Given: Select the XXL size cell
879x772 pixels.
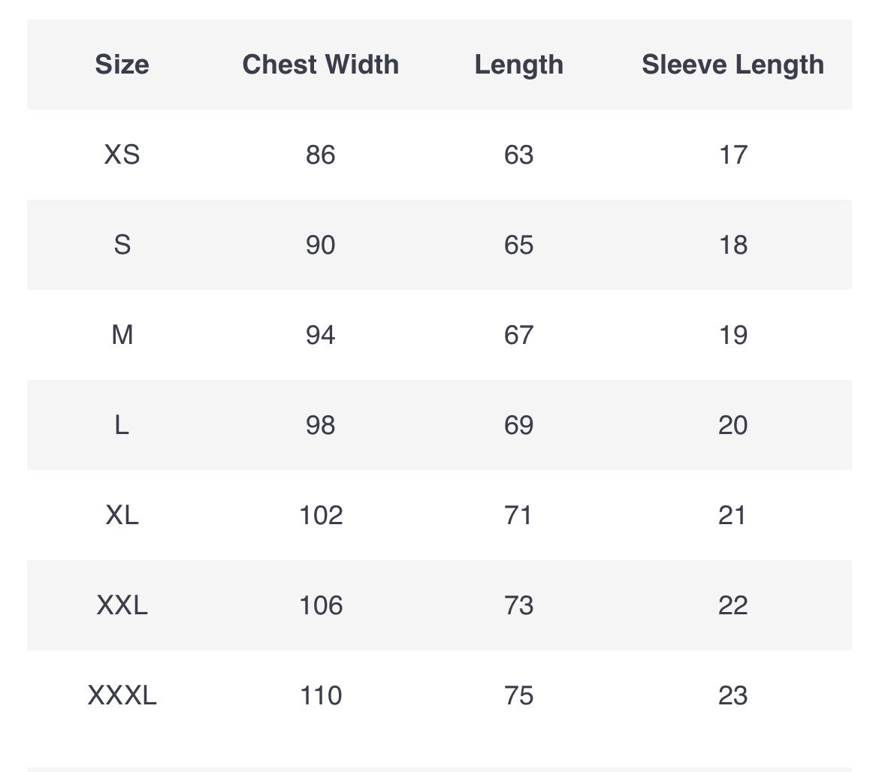Looking at the screenshot, I should [x=122, y=605].
